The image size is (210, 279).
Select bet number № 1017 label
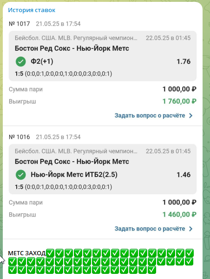click(20, 24)
